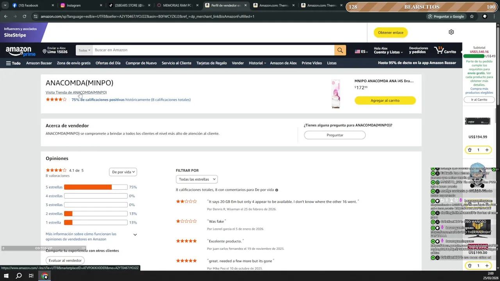Click Preguntar button
The image size is (500, 281).
(x=335, y=135)
